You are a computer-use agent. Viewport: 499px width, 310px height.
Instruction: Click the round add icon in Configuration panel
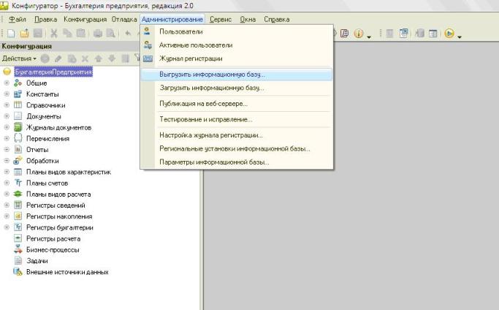(x=45, y=58)
